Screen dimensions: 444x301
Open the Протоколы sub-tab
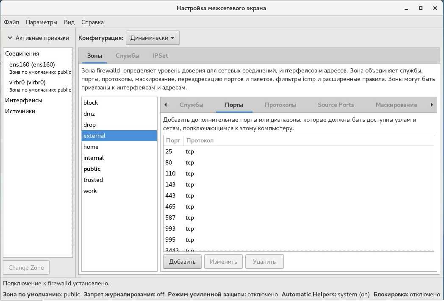(x=280, y=105)
